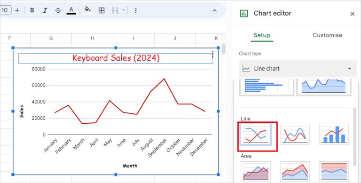
Task: Increase font size with plus button
Action: [17, 10]
